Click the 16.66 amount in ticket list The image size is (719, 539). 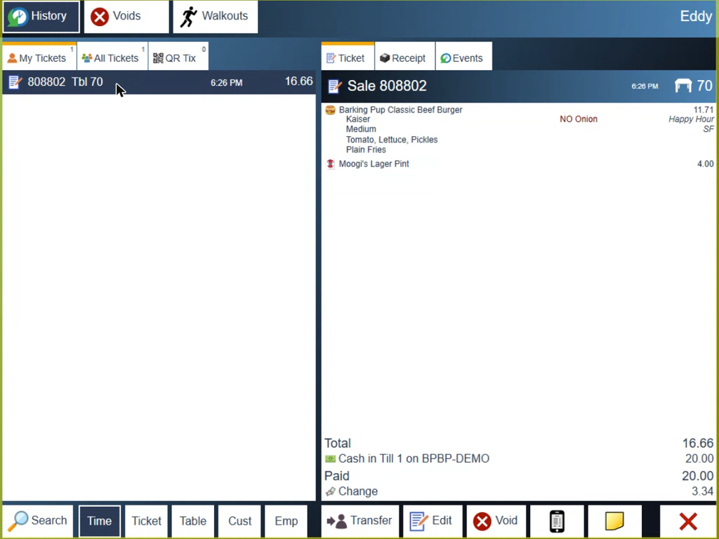click(x=298, y=81)
